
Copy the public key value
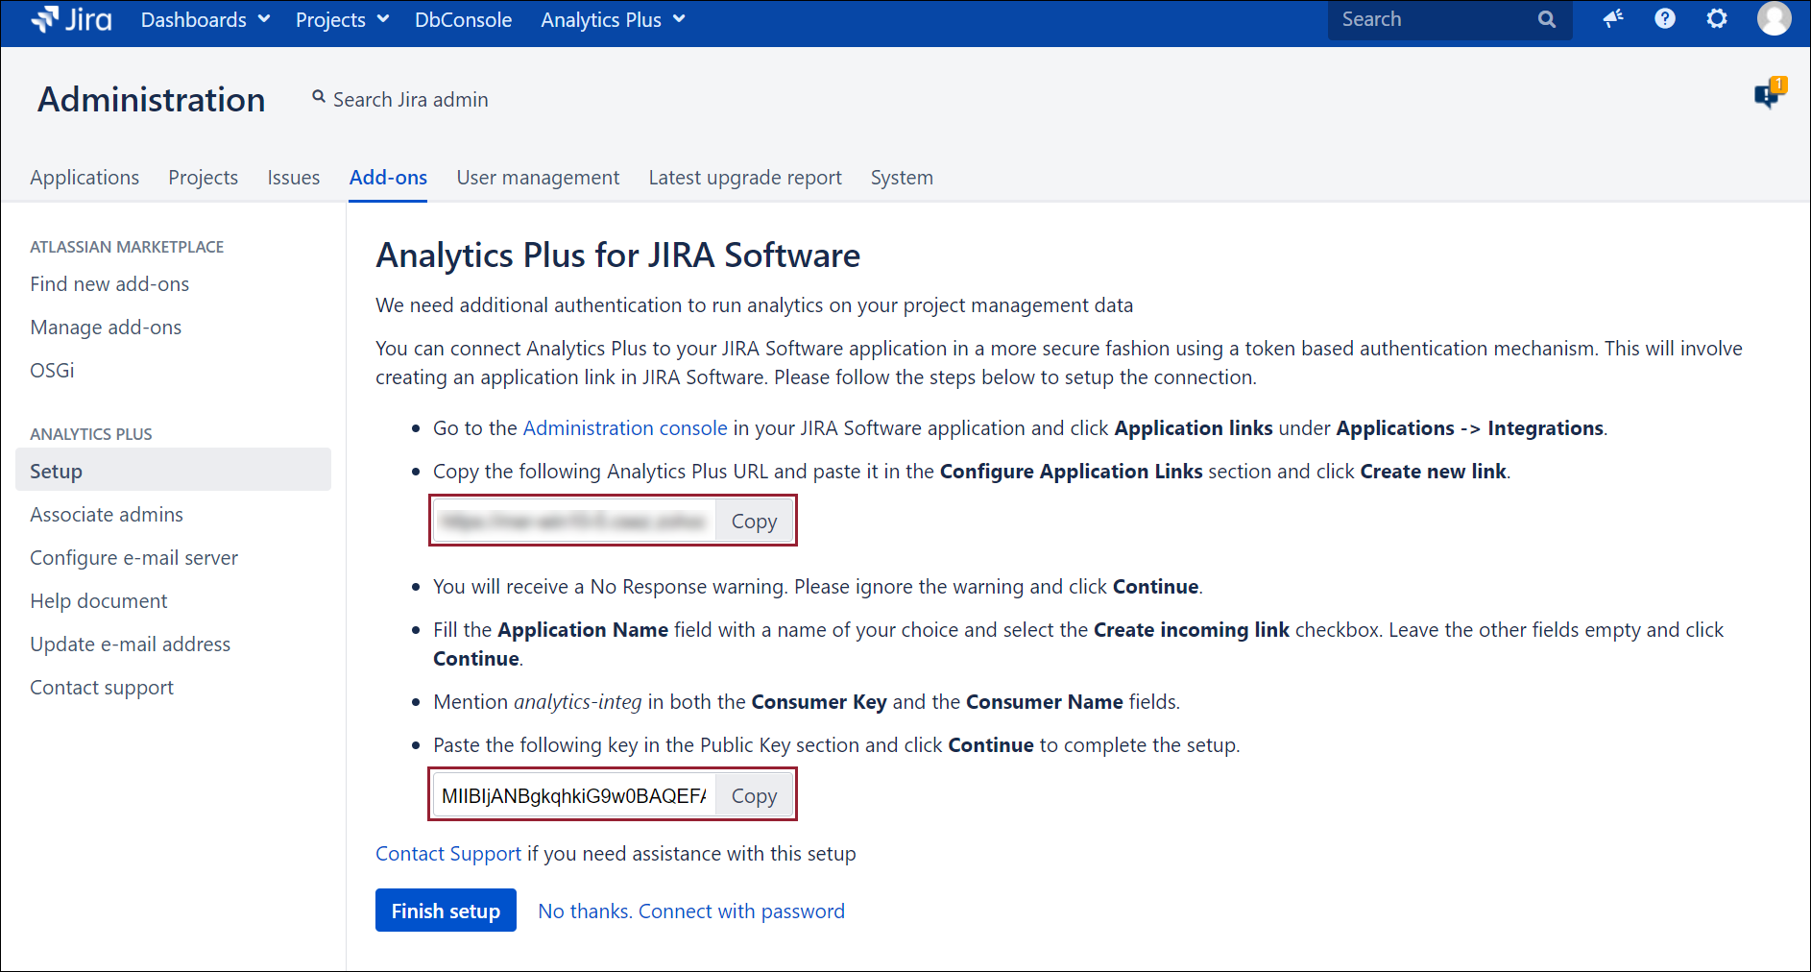click(754, 796)
